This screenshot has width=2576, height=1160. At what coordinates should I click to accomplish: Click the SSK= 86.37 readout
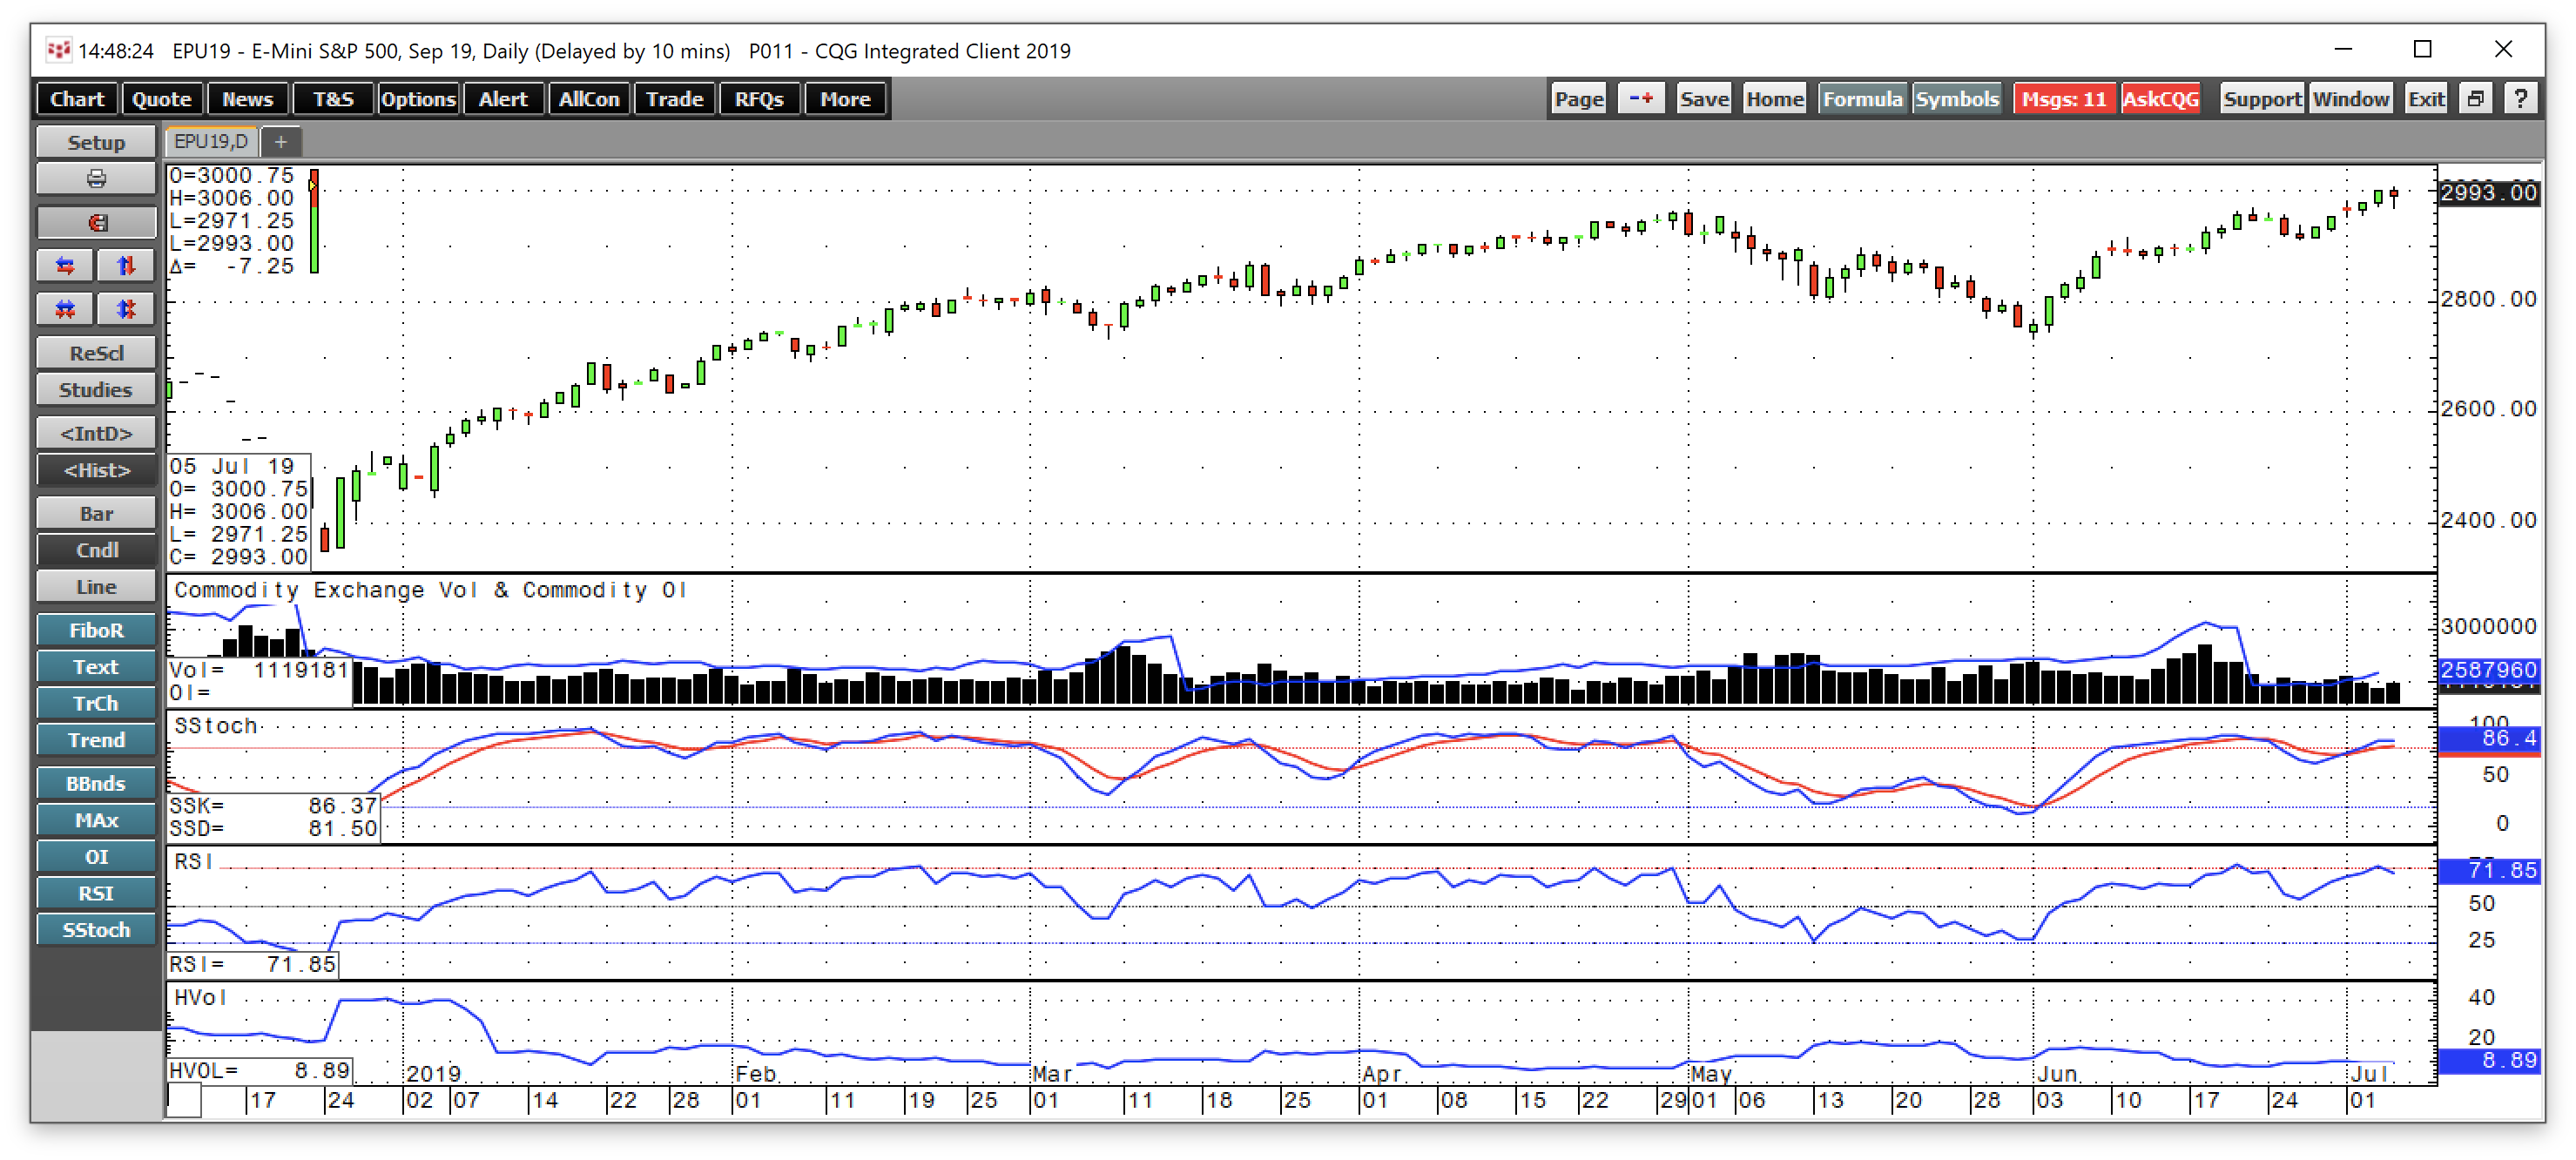[x=273, y=806]
